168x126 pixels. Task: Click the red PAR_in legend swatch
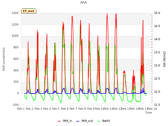pyautogui.click(x=59, y=121)
